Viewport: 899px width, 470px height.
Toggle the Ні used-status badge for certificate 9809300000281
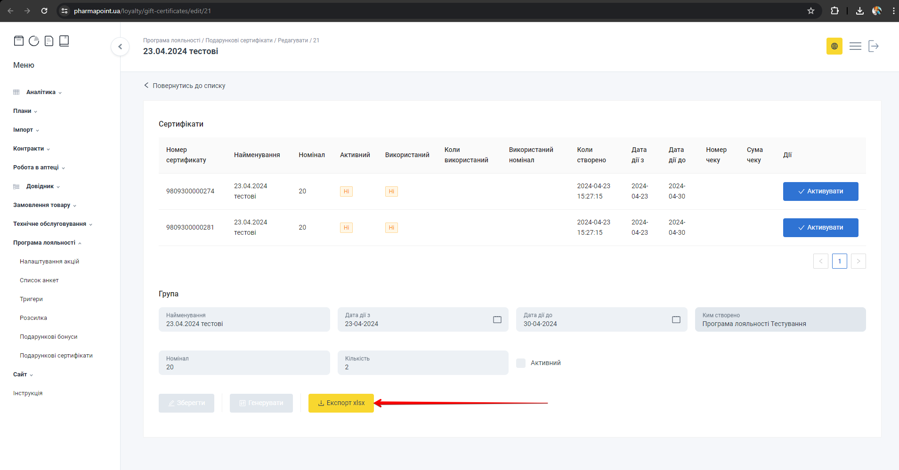(x=391, y=227)
